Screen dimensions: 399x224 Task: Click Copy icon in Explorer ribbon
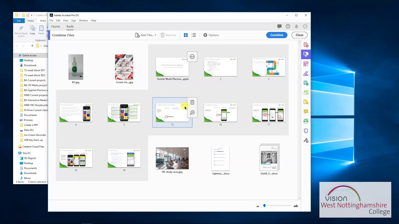click(x=32, y=30)
